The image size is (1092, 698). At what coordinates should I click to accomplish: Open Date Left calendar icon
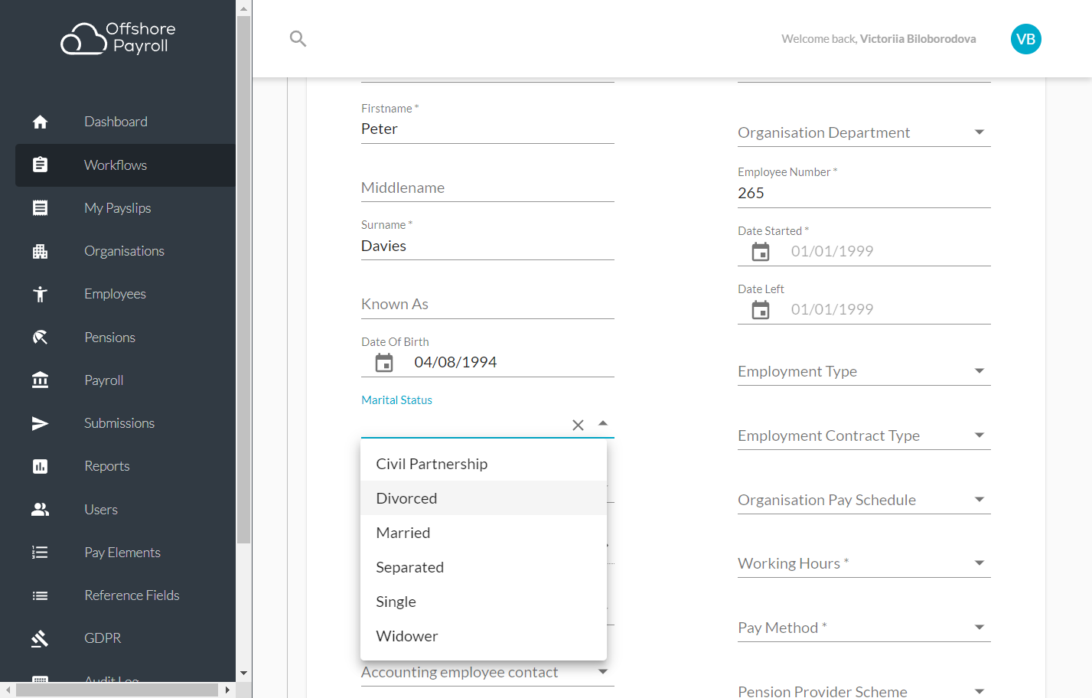tap(761, 309)
